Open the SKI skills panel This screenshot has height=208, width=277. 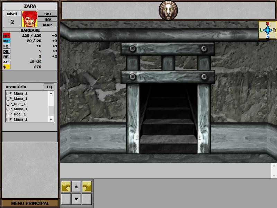[47, 14]
